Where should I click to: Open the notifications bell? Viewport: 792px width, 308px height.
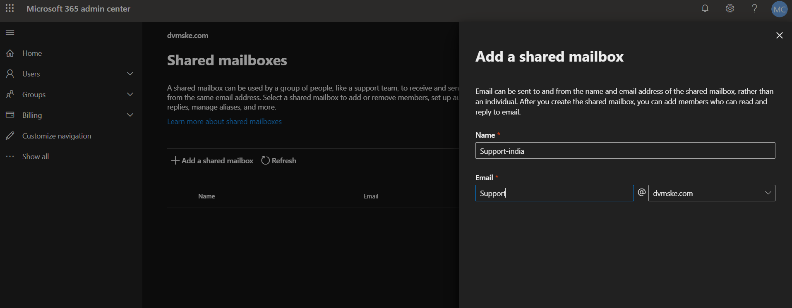click(x=705, y=9)
